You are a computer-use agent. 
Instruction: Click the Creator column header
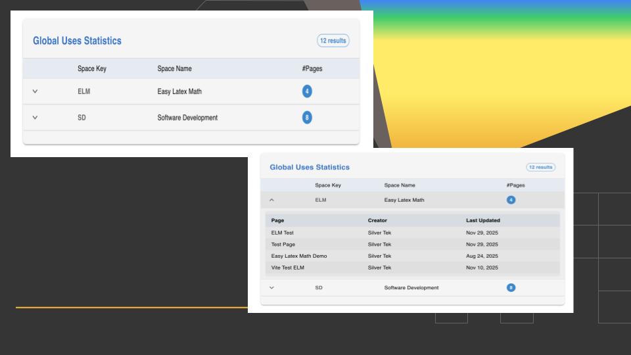[377, 220]
